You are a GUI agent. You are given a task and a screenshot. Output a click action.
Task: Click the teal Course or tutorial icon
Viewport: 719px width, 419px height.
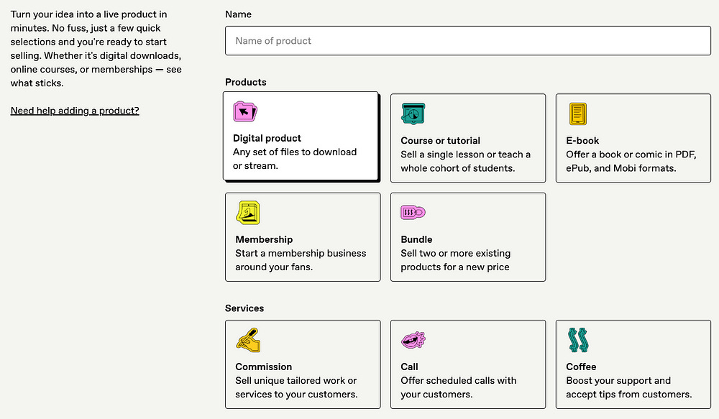tap(413, 114)
